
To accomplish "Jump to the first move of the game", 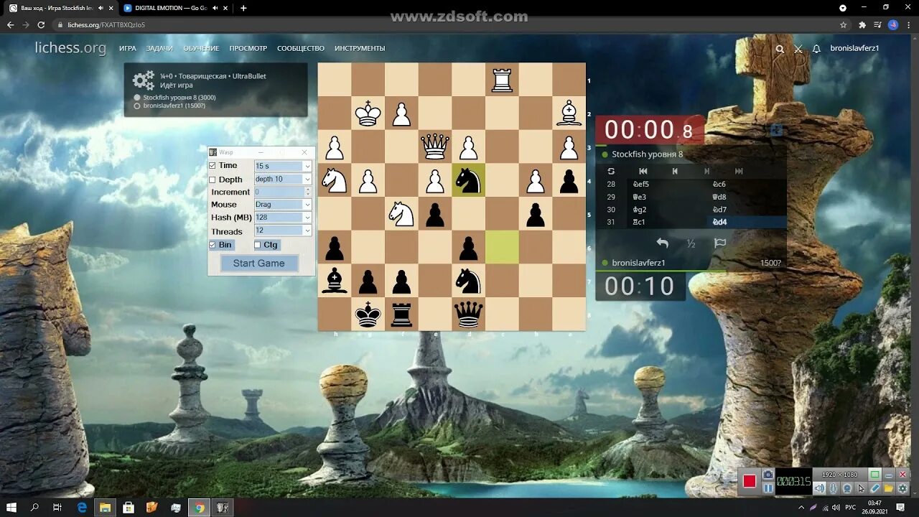I will pos(643,171).
